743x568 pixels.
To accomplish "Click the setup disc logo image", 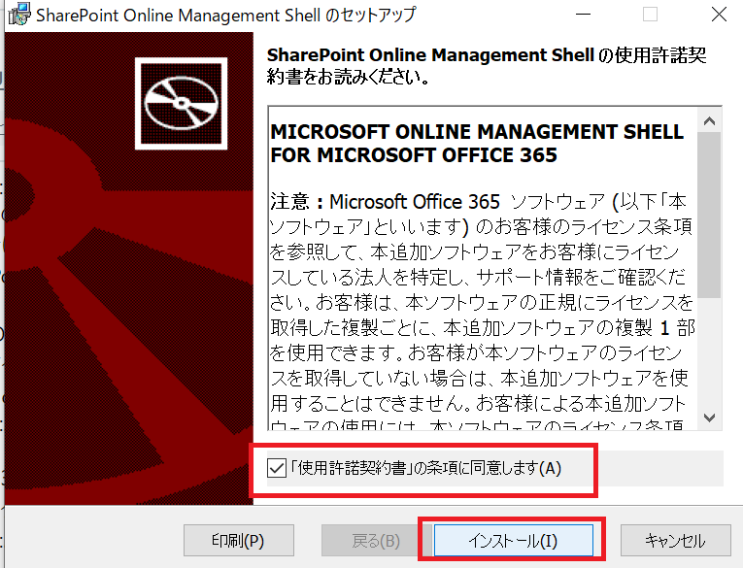I will 181,103.
